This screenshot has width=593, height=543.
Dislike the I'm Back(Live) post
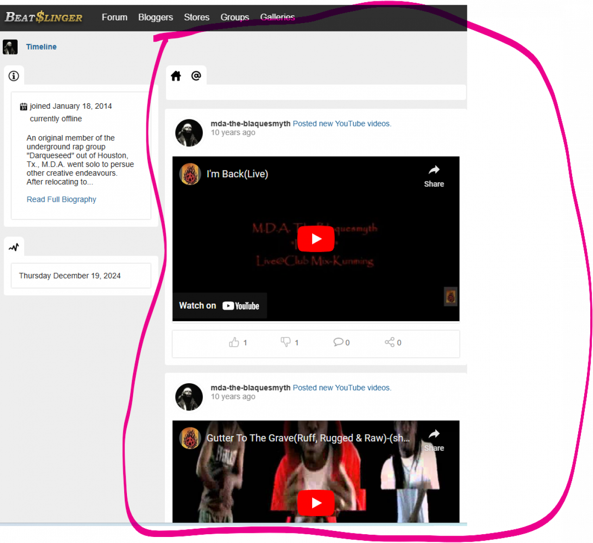click(x=286, y=342)
